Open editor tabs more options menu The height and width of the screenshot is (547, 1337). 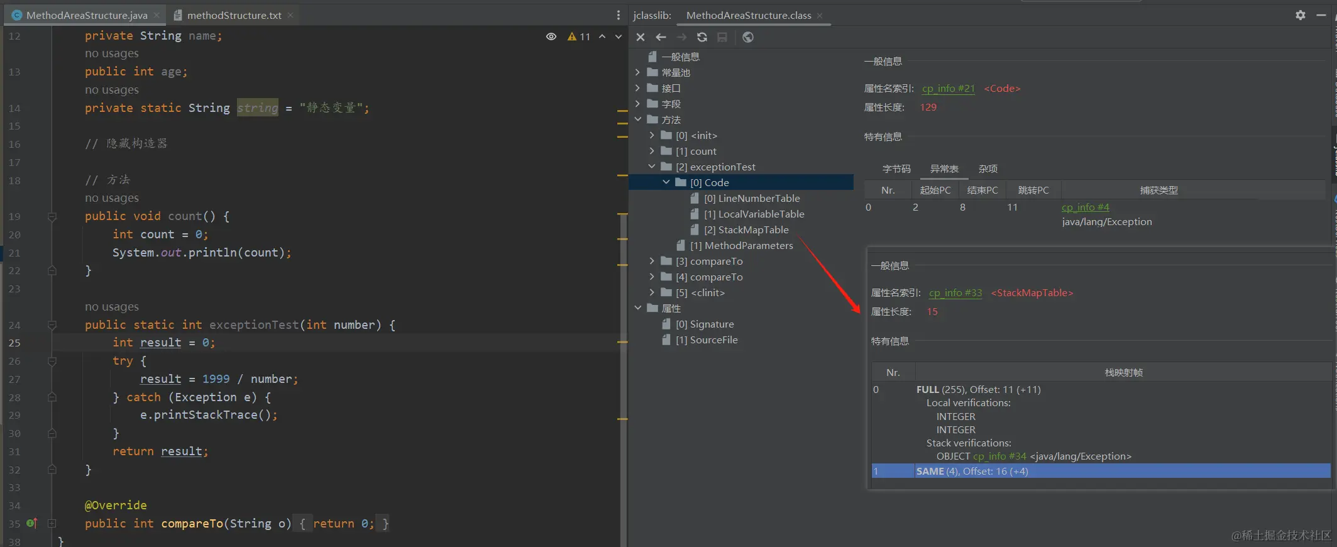pyautogui.click(x=619, y=15)
